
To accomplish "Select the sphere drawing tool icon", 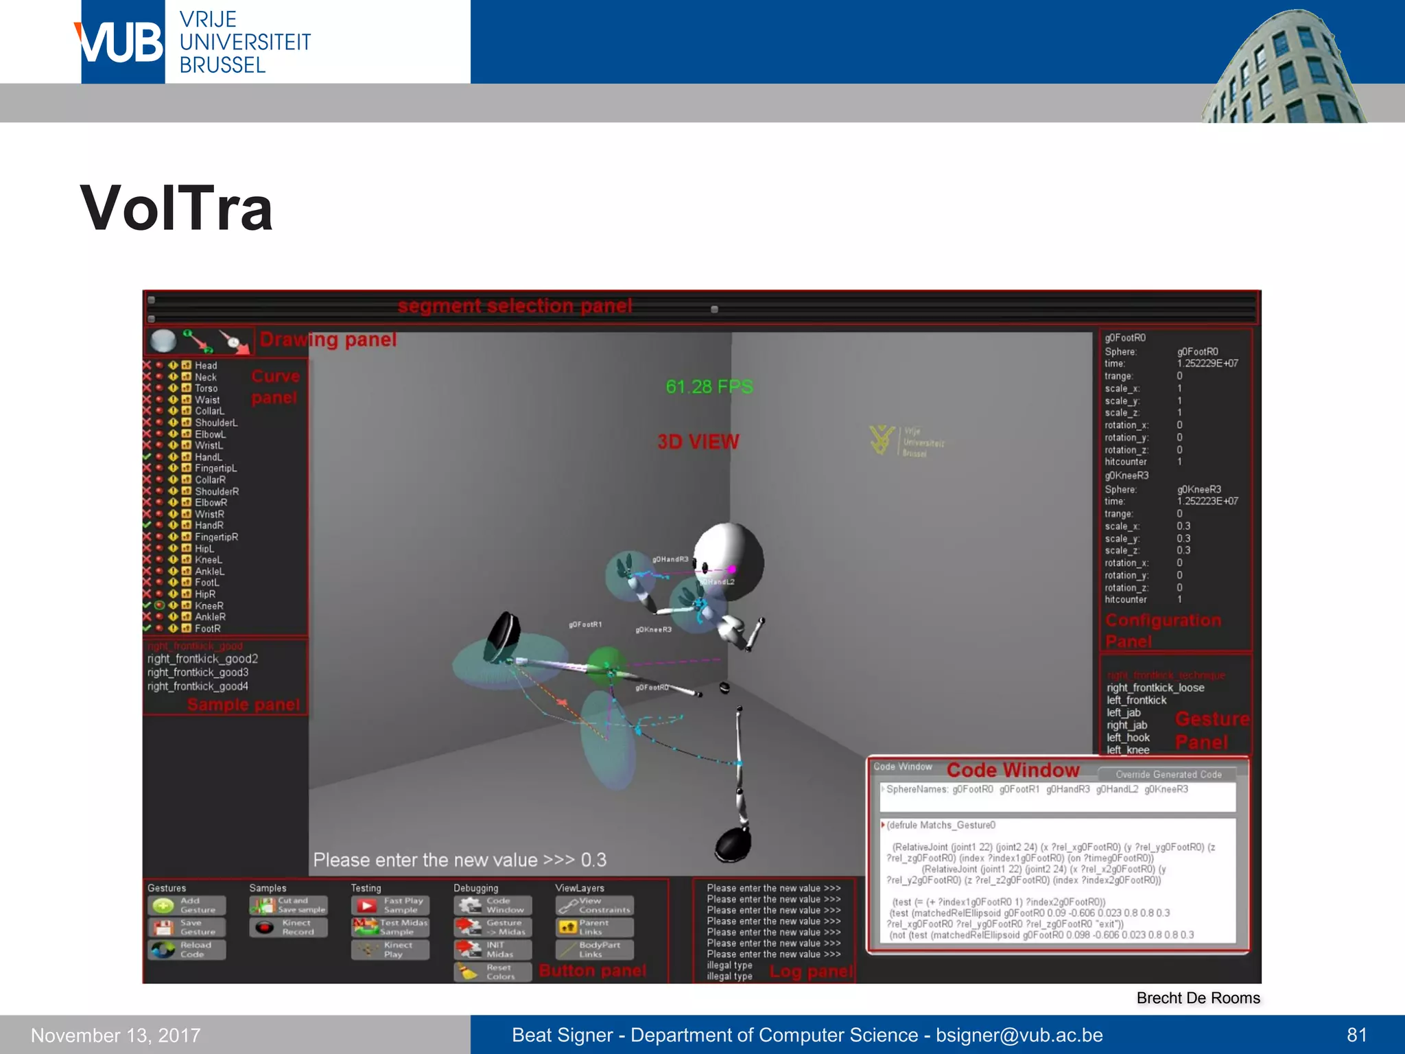I will pos(163,340).
